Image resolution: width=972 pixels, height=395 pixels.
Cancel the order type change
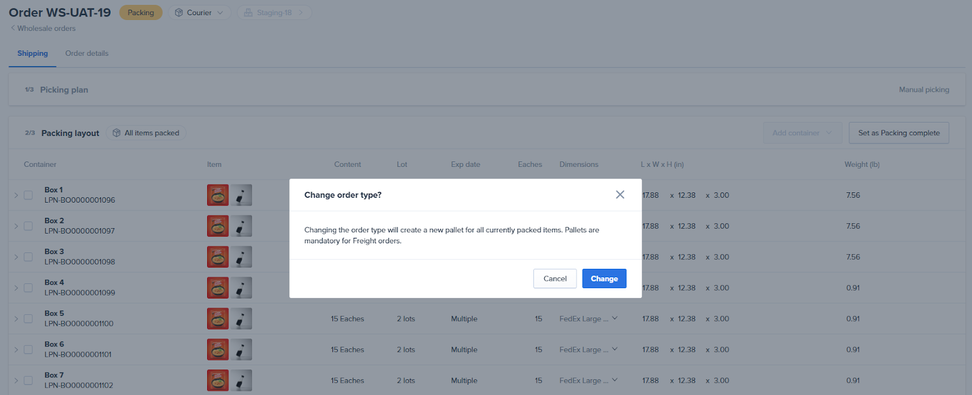555,279
